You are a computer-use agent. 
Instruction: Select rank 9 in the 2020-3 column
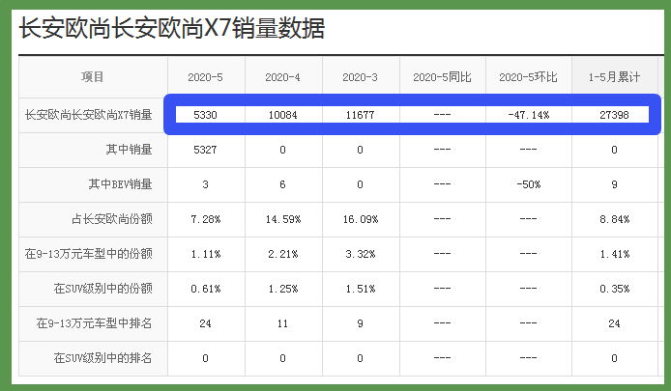360,323
